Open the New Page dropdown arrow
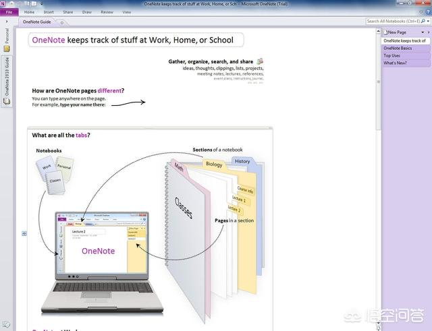432x331 pixels. [x=423, y=32]
